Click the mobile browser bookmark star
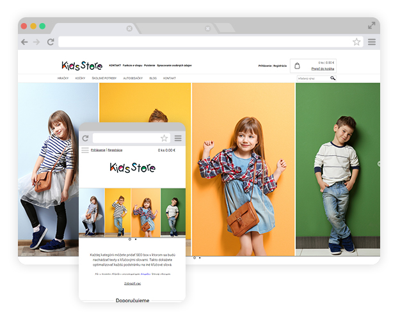The image size is (400, 317). [164, 138]
